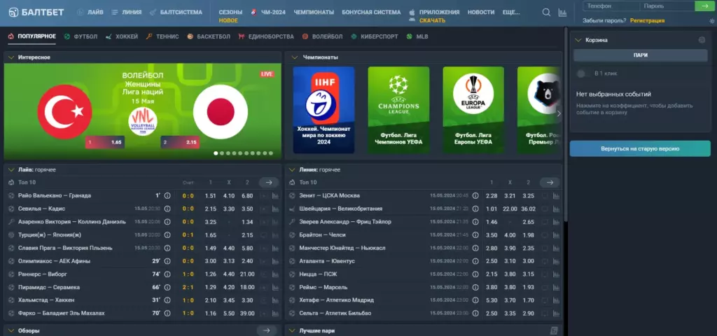Open all live events arrow button
This screenshot has width=717, height=336.
tap(268, 183)
